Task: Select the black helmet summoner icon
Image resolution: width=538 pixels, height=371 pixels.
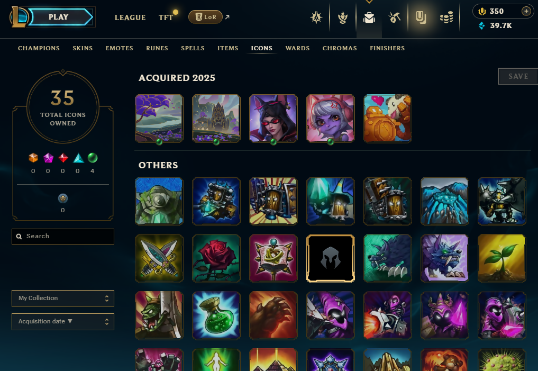Action: tap(331, 258)
